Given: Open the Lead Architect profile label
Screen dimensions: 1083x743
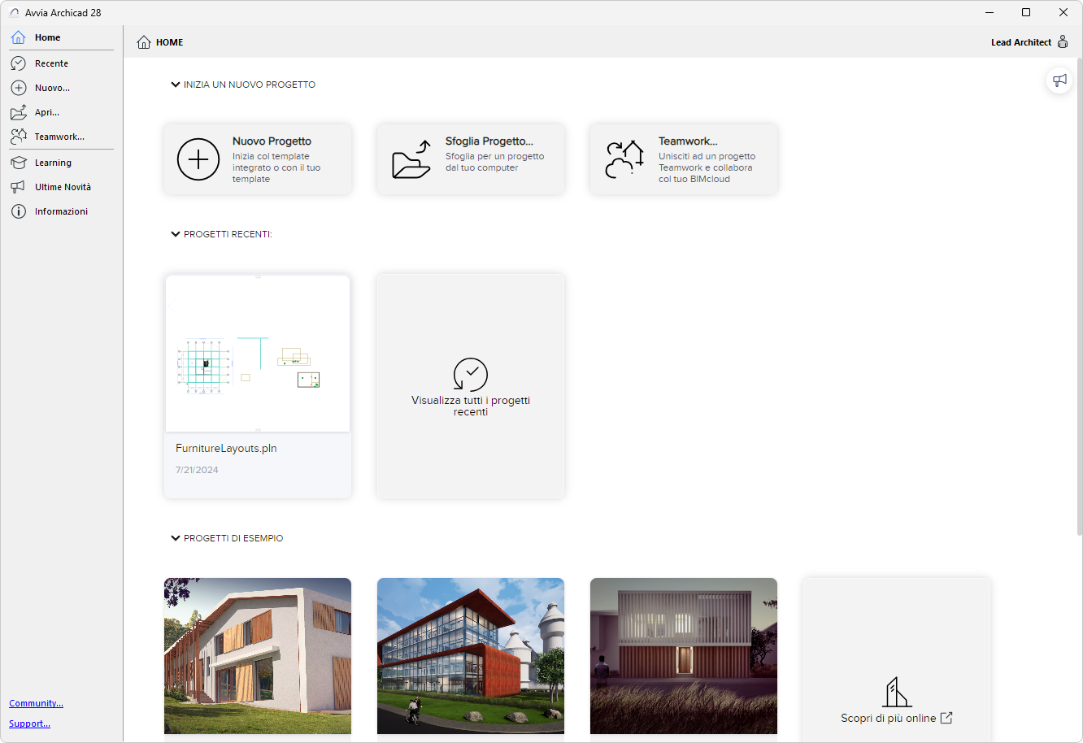Looking at the screenshot, I should [1021, 42].
